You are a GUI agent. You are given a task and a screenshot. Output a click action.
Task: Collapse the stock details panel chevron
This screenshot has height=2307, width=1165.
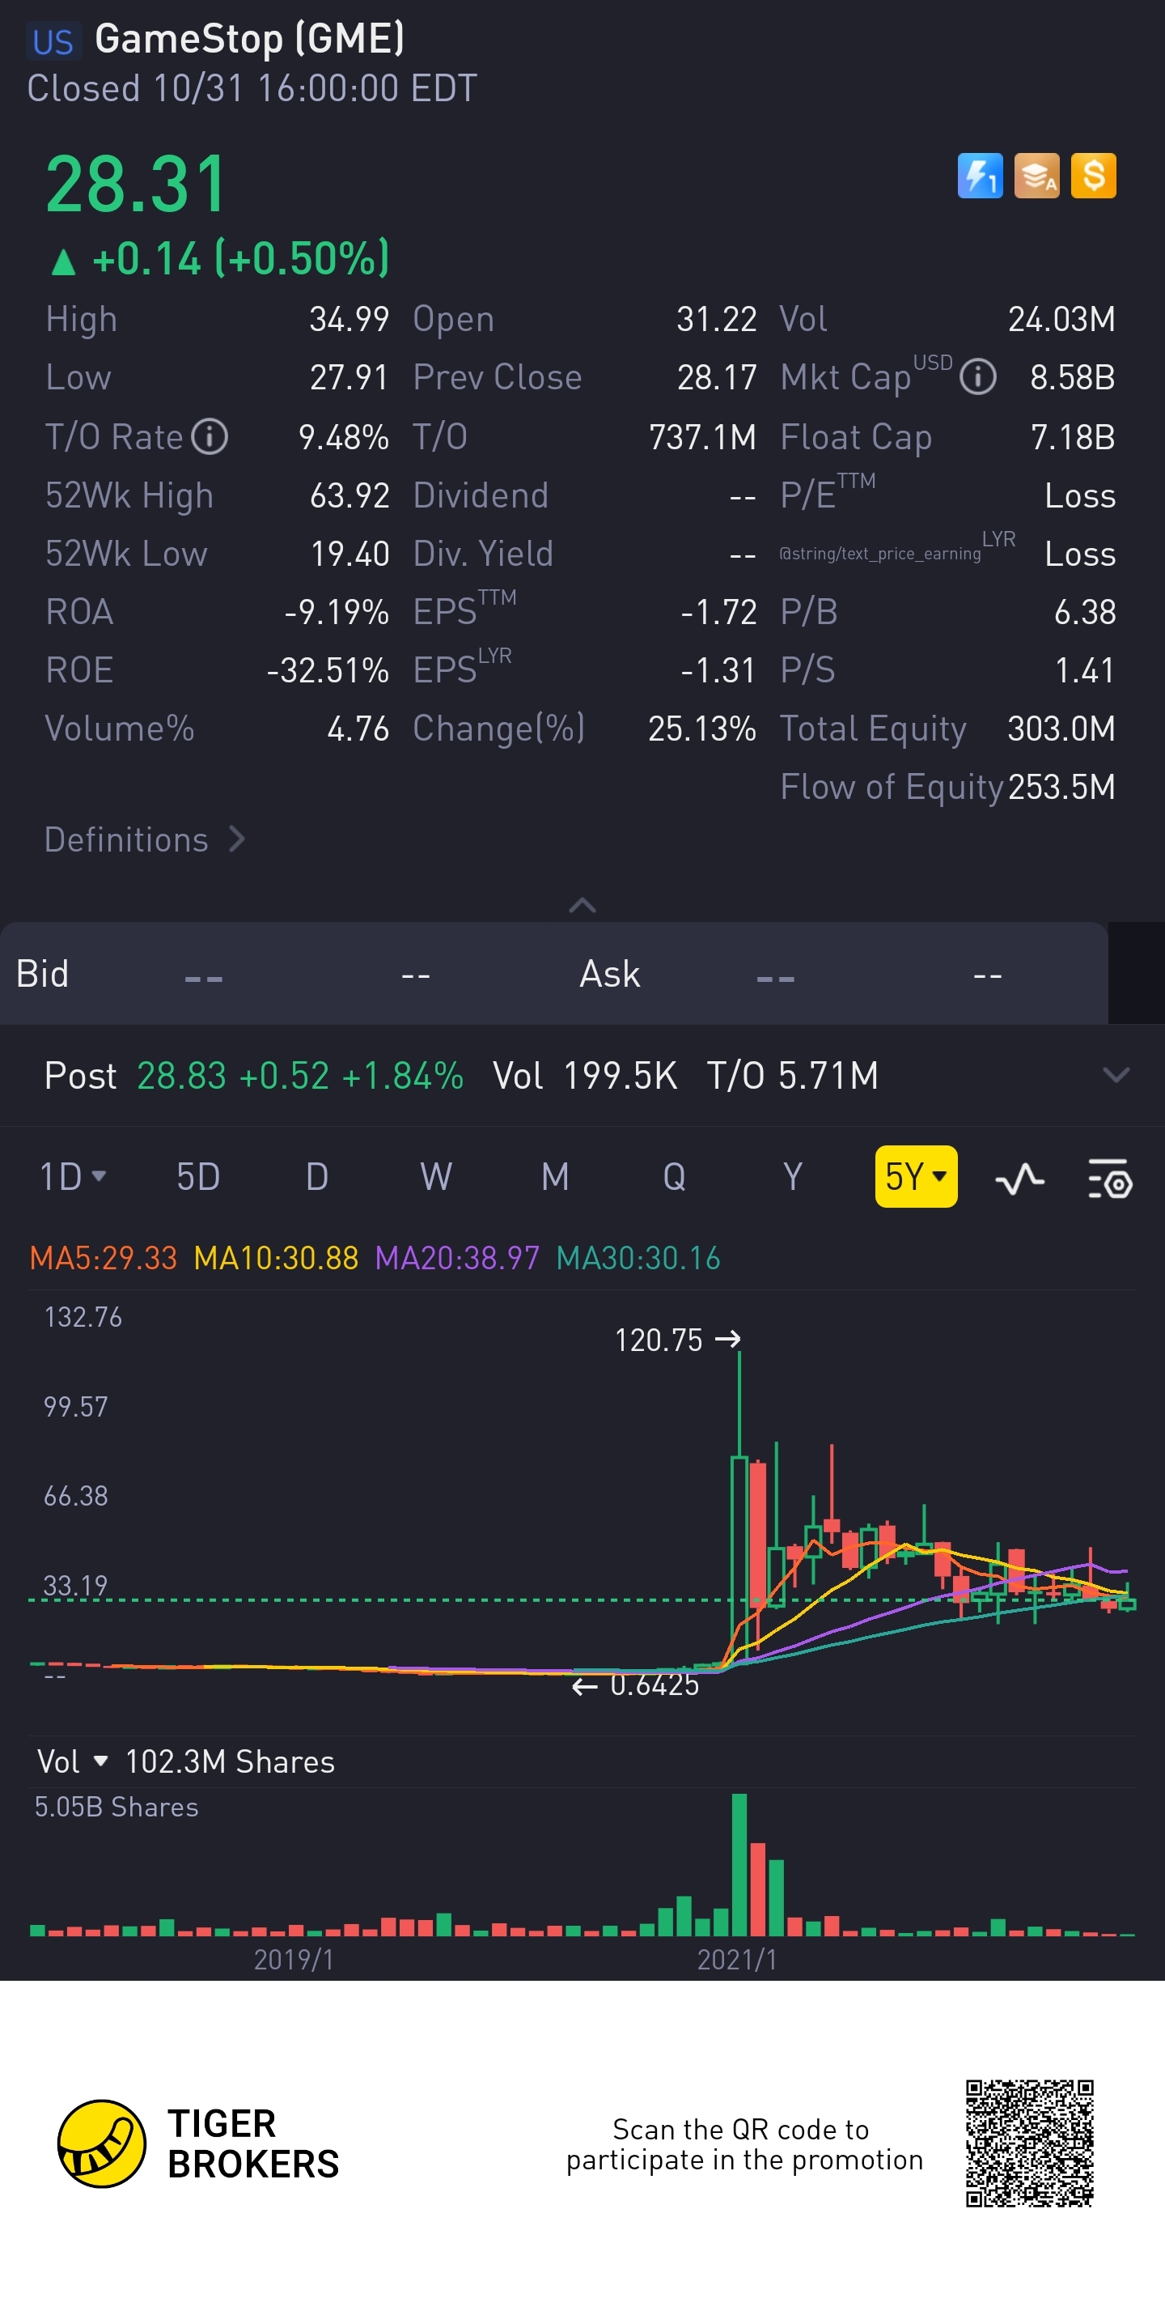click(582, 906)
